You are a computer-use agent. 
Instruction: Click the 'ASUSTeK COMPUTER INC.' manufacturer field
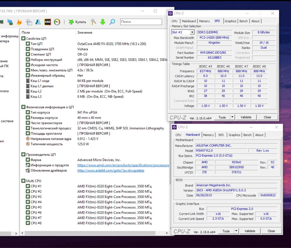(236, 146)
